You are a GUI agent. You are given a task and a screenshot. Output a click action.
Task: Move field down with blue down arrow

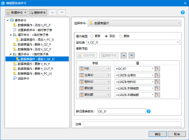tap(131, 56)
